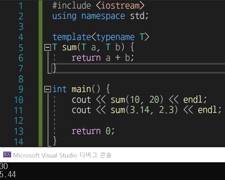225x180 pixels.
Task: Click the 'template' keyword
Action: (x=72, y=37)
